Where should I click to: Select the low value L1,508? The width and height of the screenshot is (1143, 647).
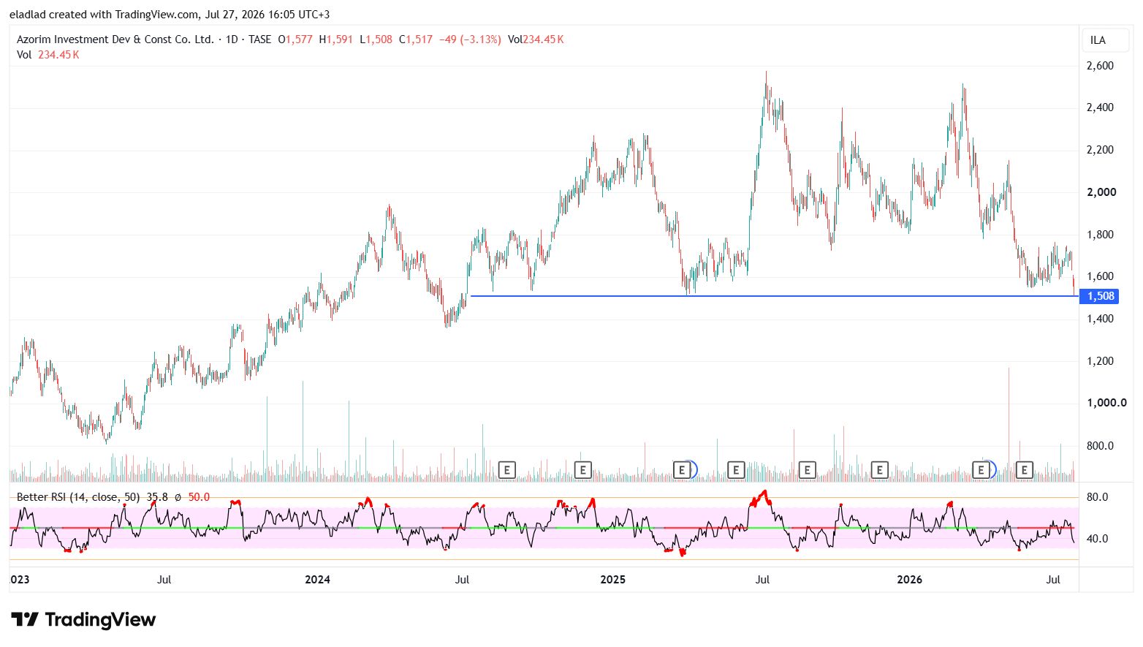point(376,39)
